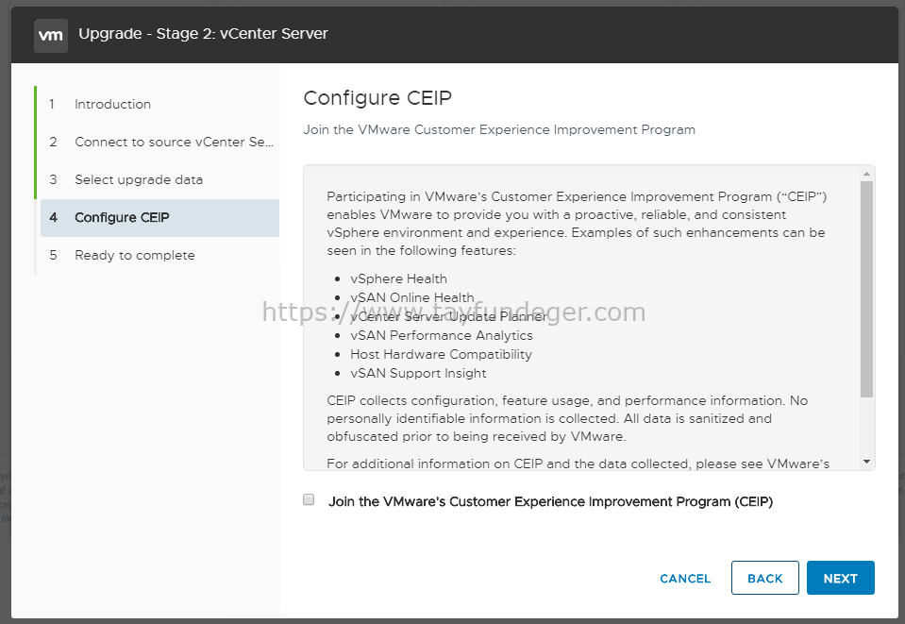Click the vSphere Health bullet item
The image size is (905, 624).
click(x=398, y=278)
